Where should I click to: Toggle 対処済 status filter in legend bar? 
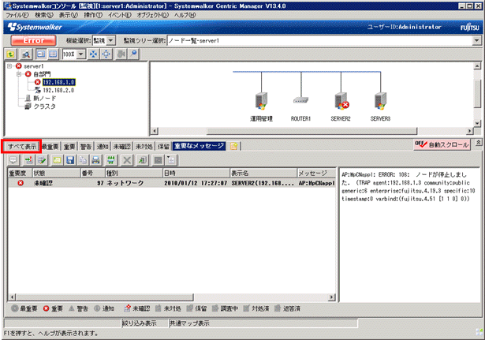pos(256,308)
